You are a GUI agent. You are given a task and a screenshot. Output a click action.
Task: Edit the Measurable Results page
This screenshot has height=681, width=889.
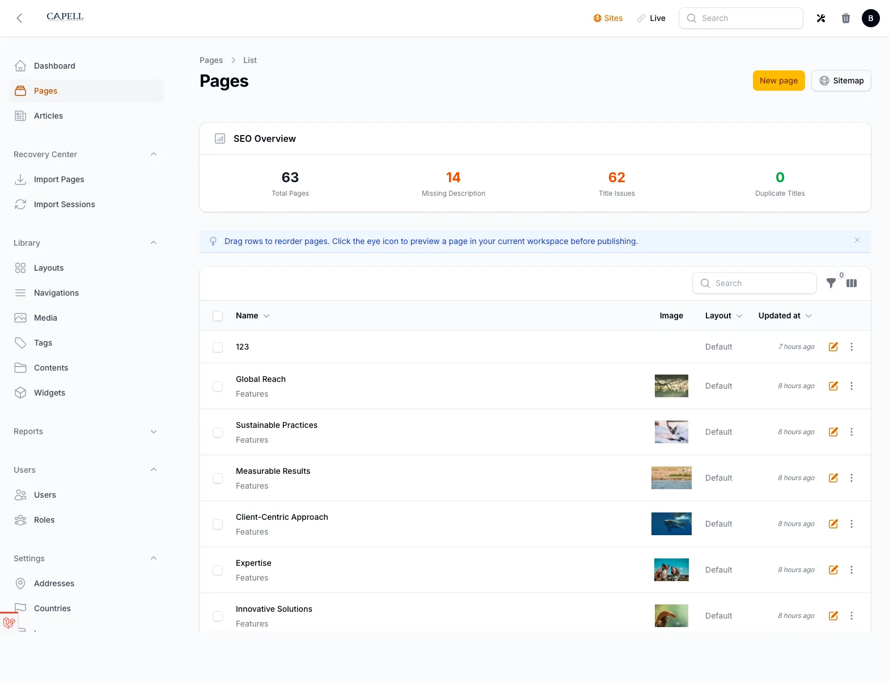[x=833, y=478]
